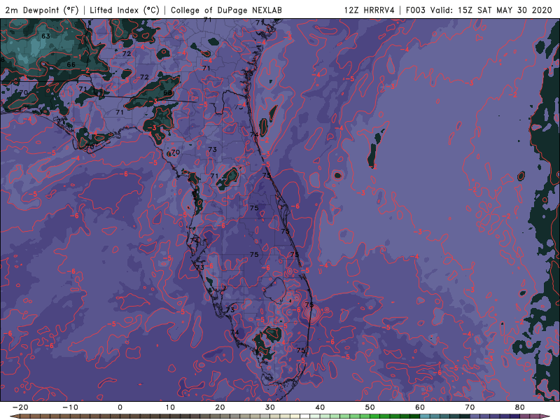The width and height of the screenshot is (560, 420).
Task: Click the 80 label on the color scale
Action: tap(520, 407)
